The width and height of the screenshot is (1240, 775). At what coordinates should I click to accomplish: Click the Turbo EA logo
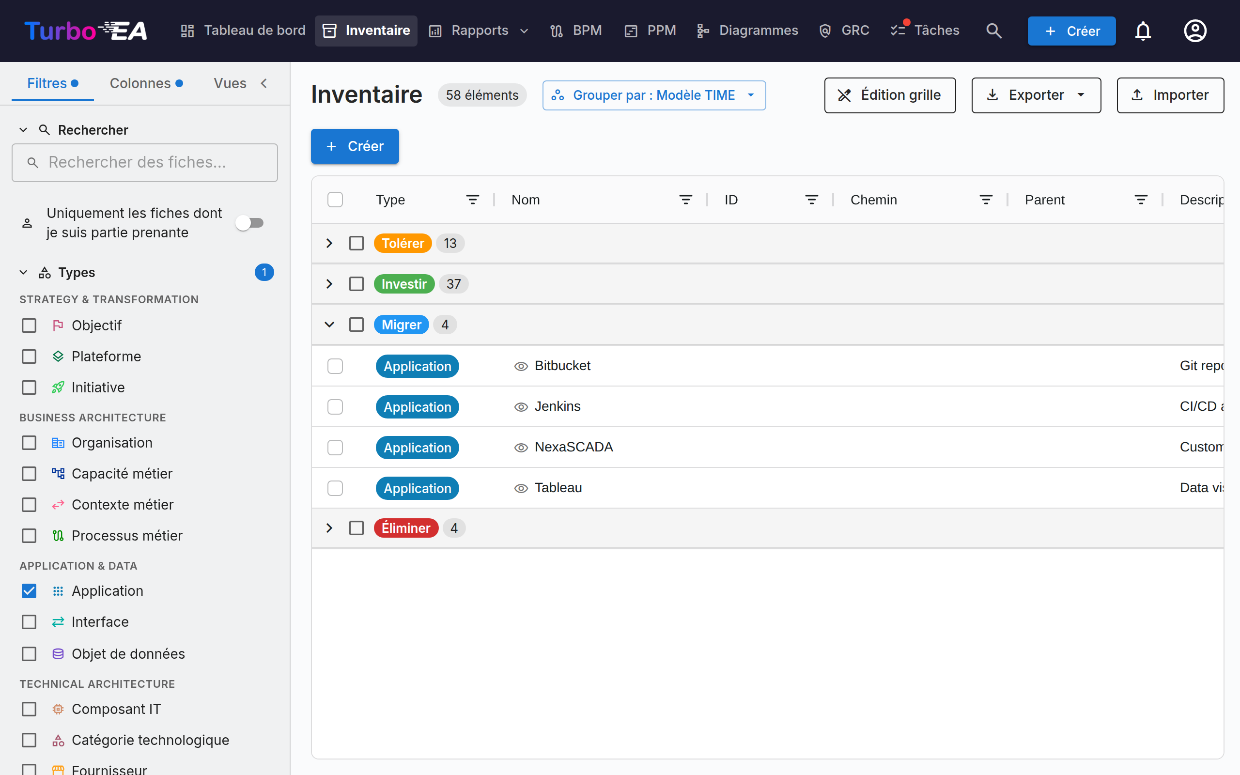(86, 31)
